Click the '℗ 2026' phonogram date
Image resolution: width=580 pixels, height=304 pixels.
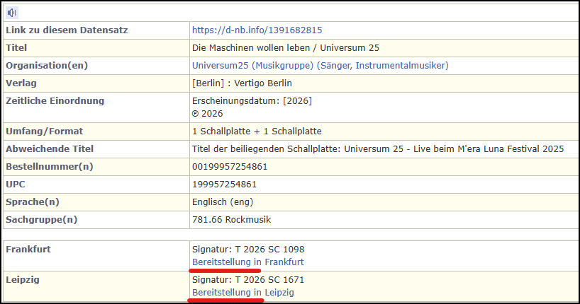point(208,114)
